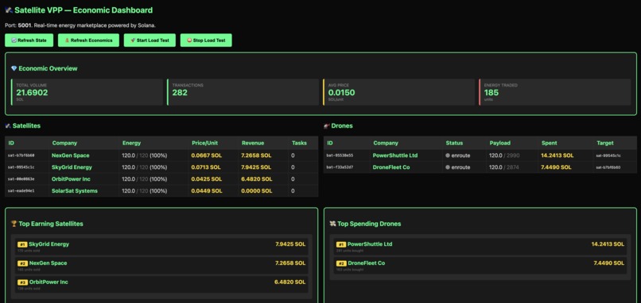Viewport: 641px width, 303px height.
Task: Open DroneFleet Co in Top Spending Drones
Action: [480, 265]
